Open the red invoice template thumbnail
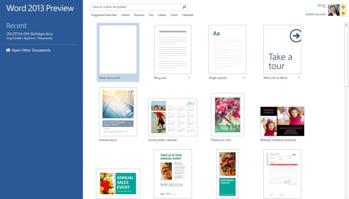This screenshot has height=199, width=349. click(x=282, y=174)
